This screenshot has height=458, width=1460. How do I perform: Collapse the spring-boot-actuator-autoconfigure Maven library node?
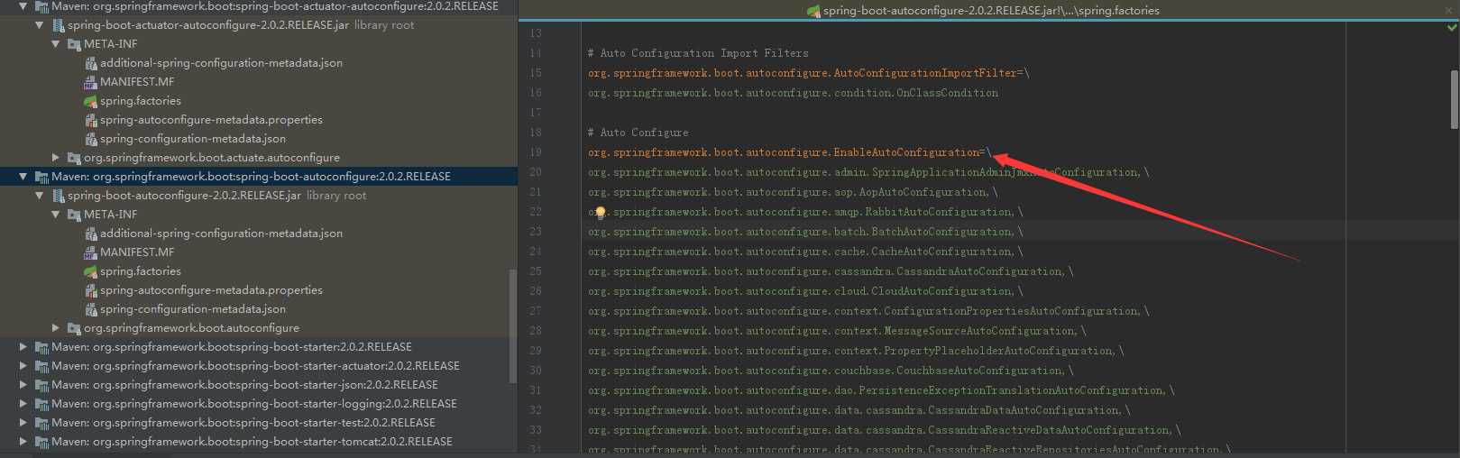pos(23,6)
